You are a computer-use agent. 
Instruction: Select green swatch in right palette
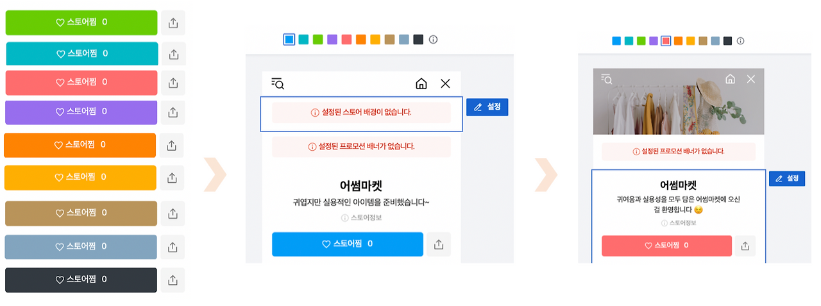coord(641,41)
